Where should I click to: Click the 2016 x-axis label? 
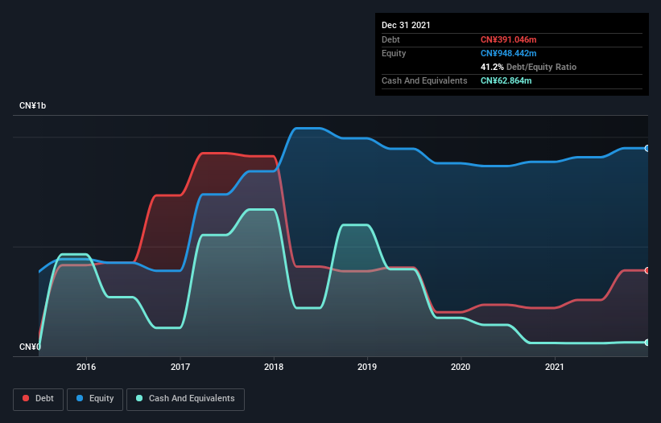[x=86, y=367]
